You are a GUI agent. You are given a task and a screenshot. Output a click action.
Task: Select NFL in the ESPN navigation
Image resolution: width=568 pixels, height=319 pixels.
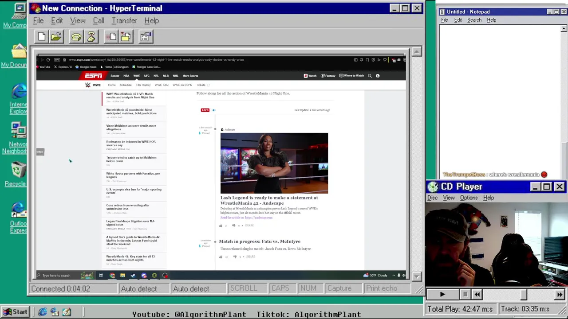[156, 76]
